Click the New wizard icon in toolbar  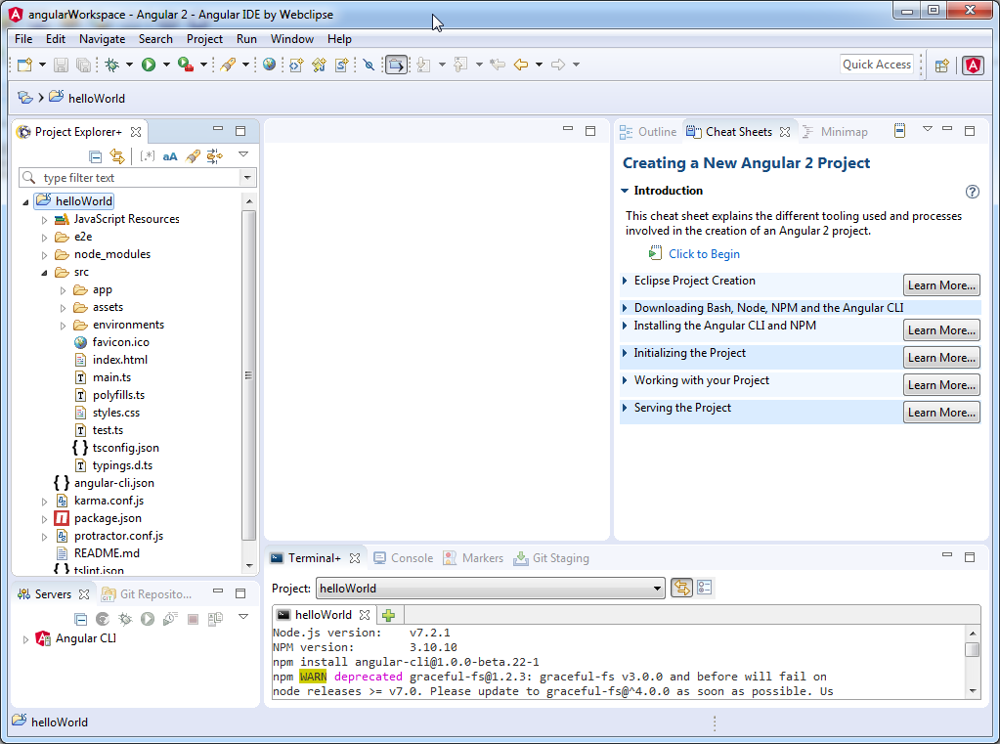(x=24, y=65)
